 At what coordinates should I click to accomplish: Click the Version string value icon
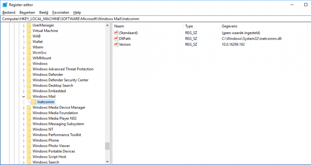[x=116, y=44]
